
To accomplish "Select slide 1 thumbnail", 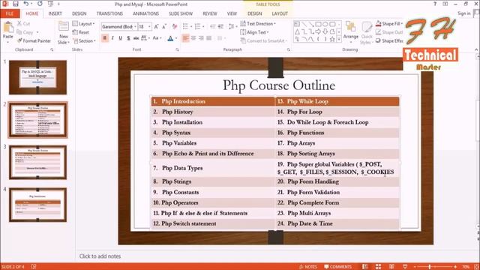I will (37, 77).
